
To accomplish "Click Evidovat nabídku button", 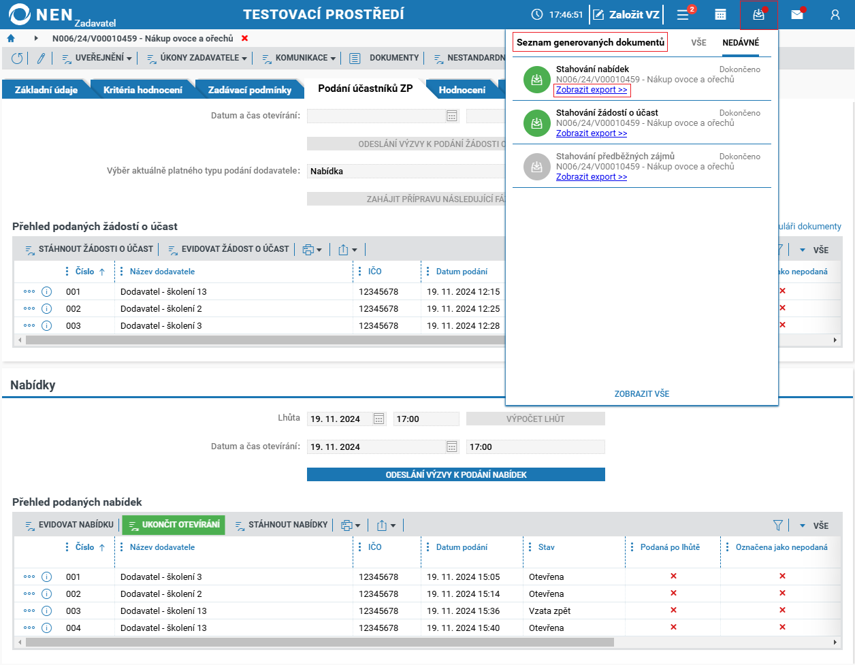I will coord(69,525).
